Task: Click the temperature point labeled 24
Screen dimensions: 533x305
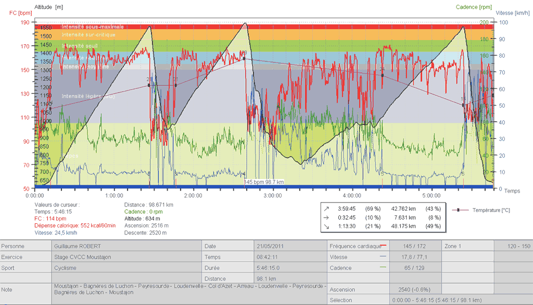Action: tap(383, 75)
